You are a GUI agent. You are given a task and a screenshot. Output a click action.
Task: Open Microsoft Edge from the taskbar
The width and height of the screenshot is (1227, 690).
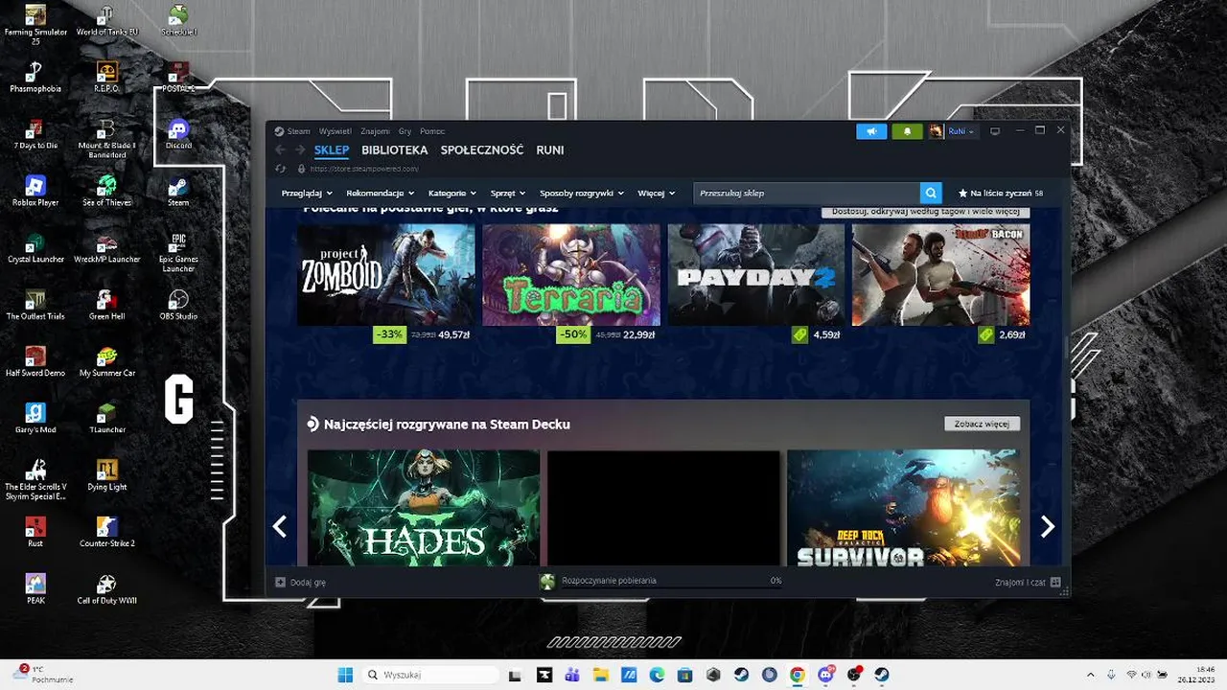pos(657,675)
